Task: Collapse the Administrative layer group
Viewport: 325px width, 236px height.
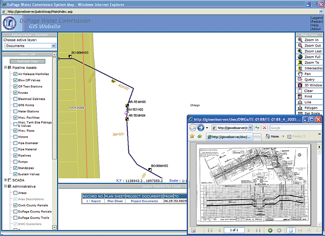Action: 5,186
